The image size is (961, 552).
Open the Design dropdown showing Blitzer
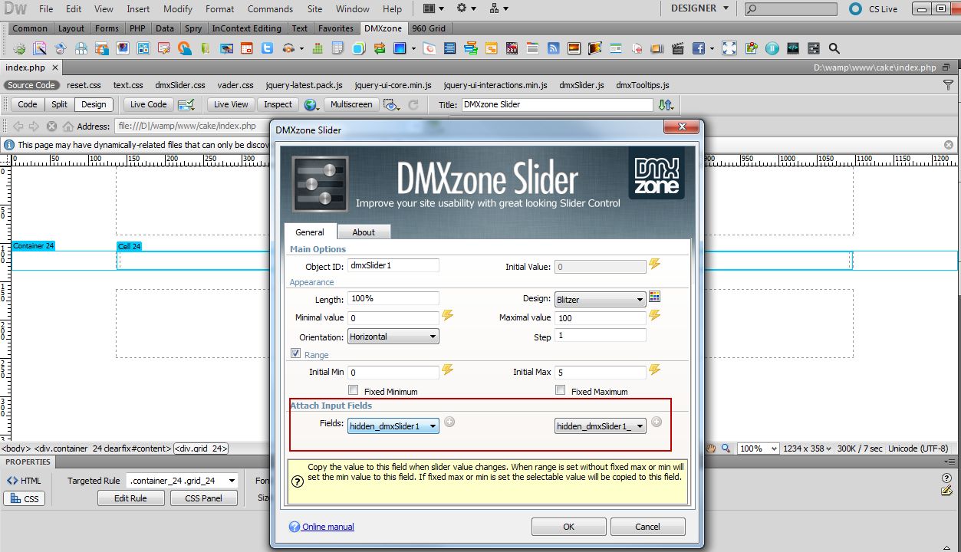click(x=601, y=300)
